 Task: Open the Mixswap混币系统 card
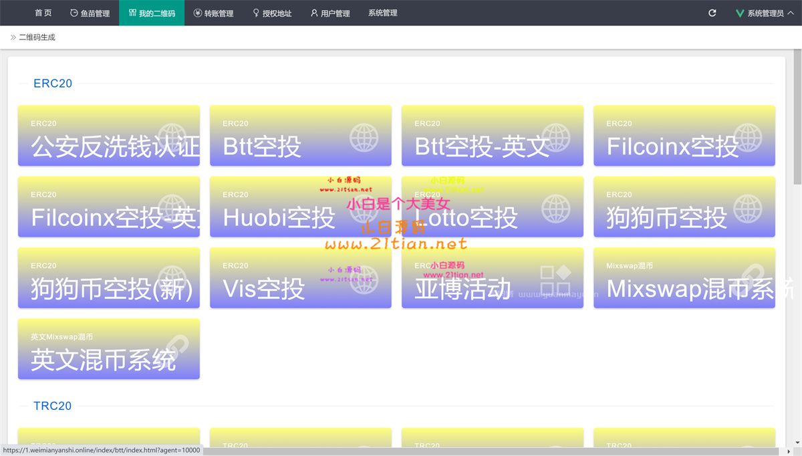pyautogui.click(x=684, y=278)
